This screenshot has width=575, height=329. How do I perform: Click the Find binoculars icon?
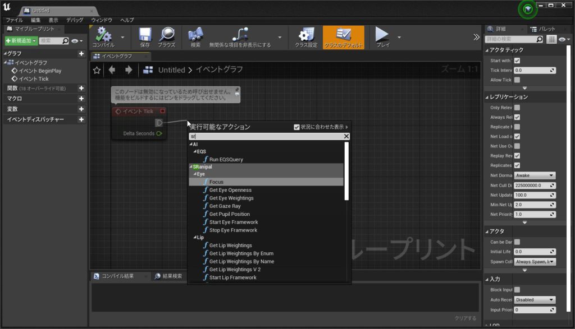point(195,34)
